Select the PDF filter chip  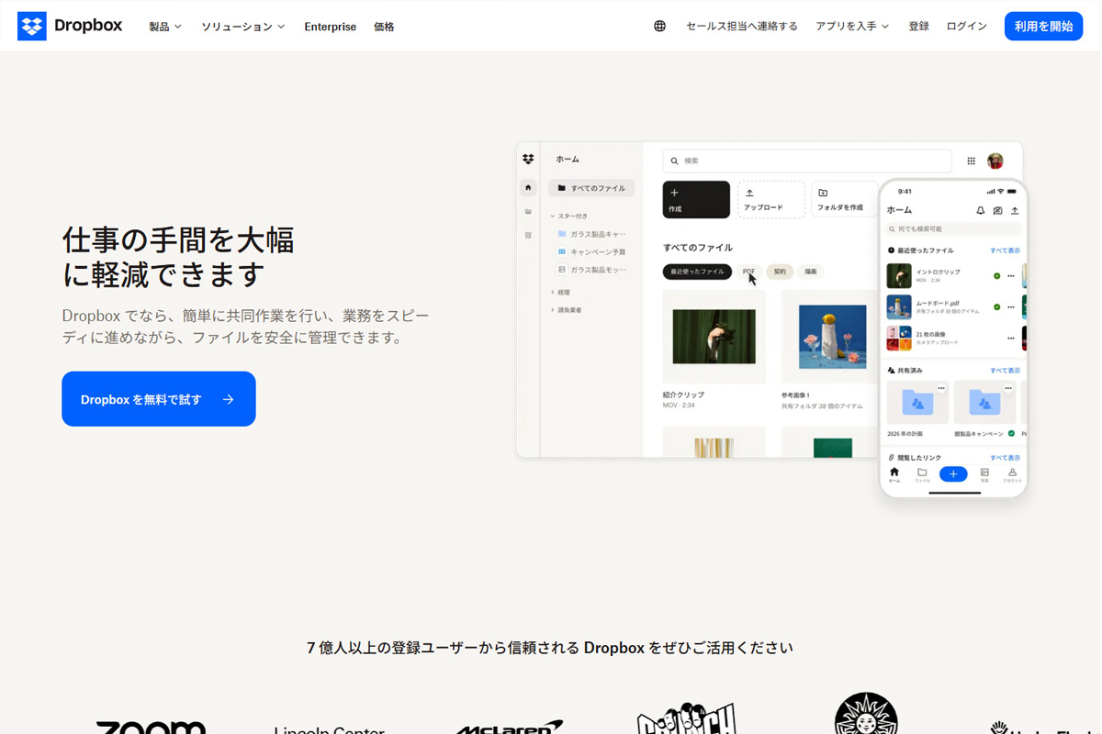749,272
